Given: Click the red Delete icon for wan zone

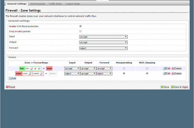Looking at the screenshot, I should [x=173, y=74].
